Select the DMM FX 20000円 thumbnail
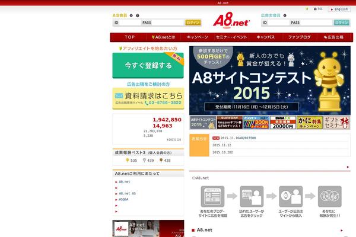This screenshot has height=237, width=356. [x=283, y=123]
